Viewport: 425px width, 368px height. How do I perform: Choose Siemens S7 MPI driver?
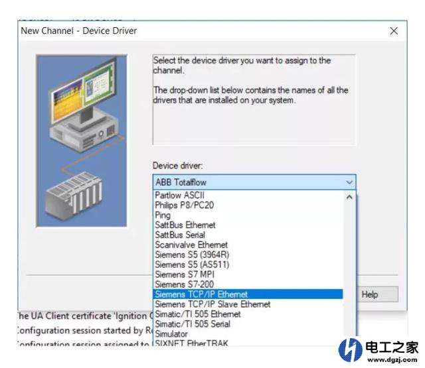[248, 275]
